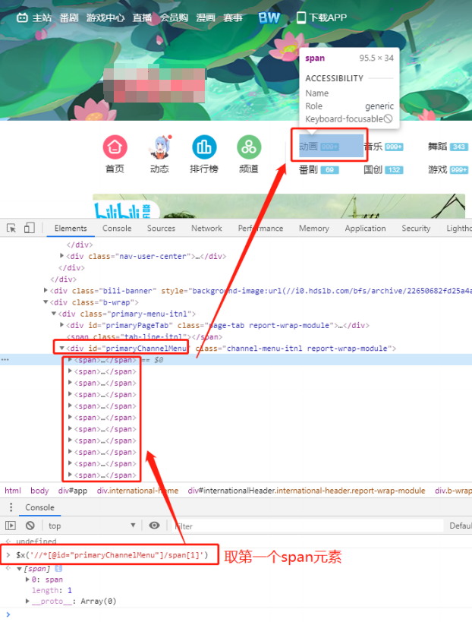Open the three-dot menu beside the selected span
The image size is (472, 622).
[x=5, y=359]
